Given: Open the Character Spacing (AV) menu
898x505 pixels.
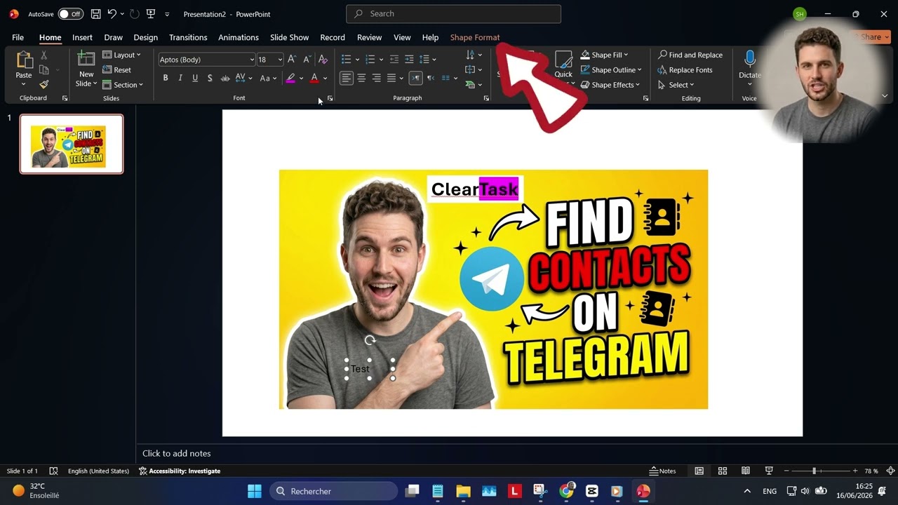Looking at the screenshot, I should [x=243, y=78].
